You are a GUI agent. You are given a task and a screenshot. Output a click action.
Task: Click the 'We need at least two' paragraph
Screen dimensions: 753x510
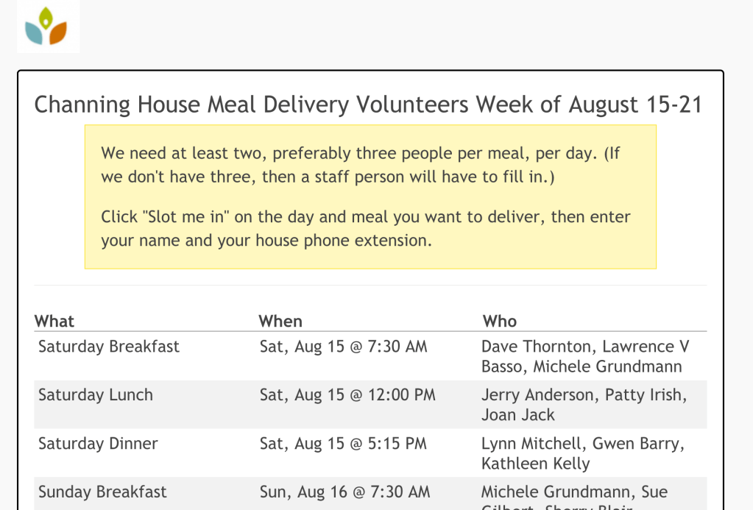(361, 166)
